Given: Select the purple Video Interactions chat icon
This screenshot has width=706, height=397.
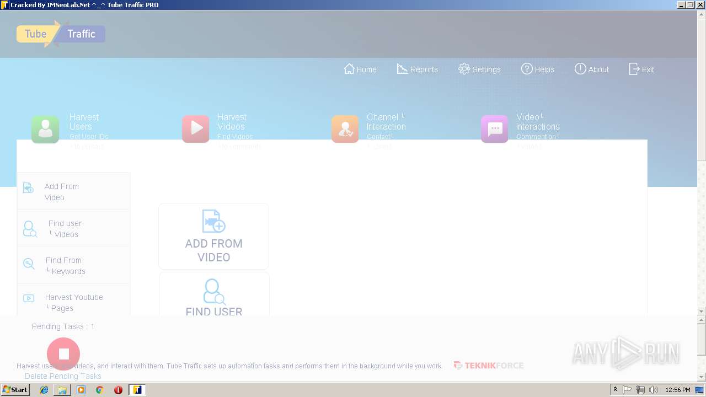Looking at the screenshot, I should click(495, 129).
